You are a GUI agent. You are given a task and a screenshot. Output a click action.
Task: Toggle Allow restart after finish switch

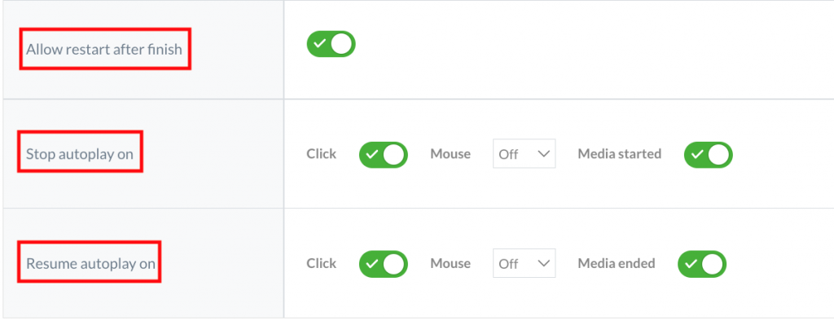point(331,44)
